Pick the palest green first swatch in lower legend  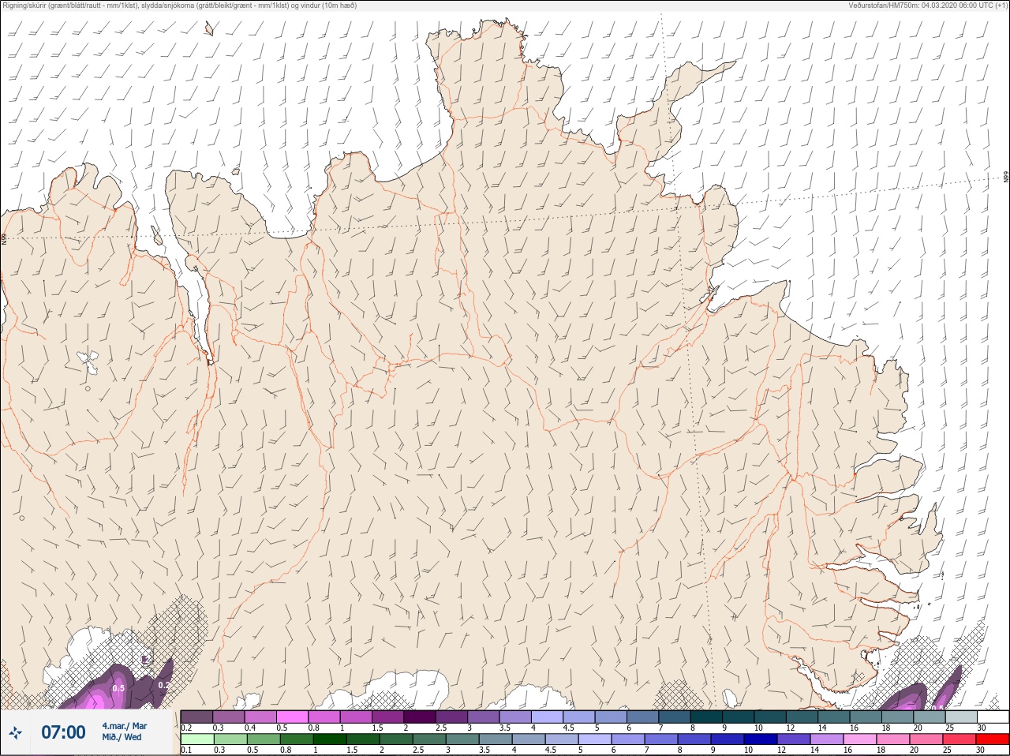[197, 739]
